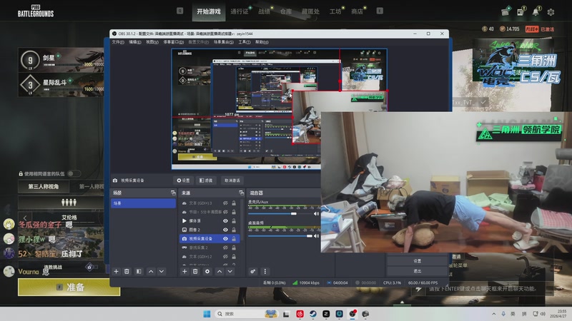Adjust the 桌面音频 volume slider
The height and width of the screenshot is (321, 572).
[310, 236]
